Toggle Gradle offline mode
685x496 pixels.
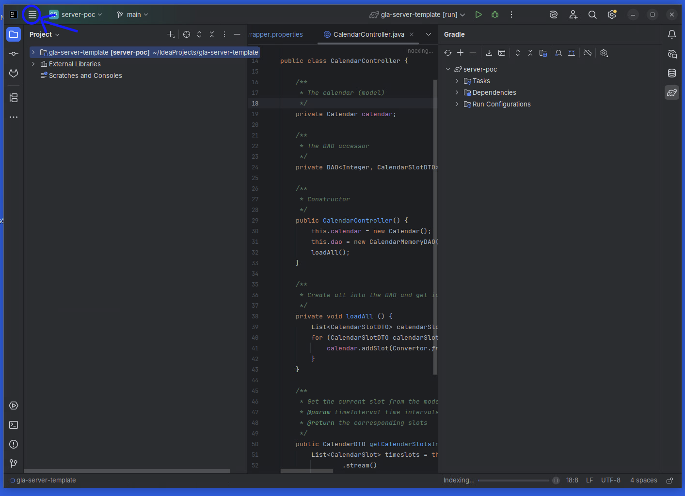[588, 53]
